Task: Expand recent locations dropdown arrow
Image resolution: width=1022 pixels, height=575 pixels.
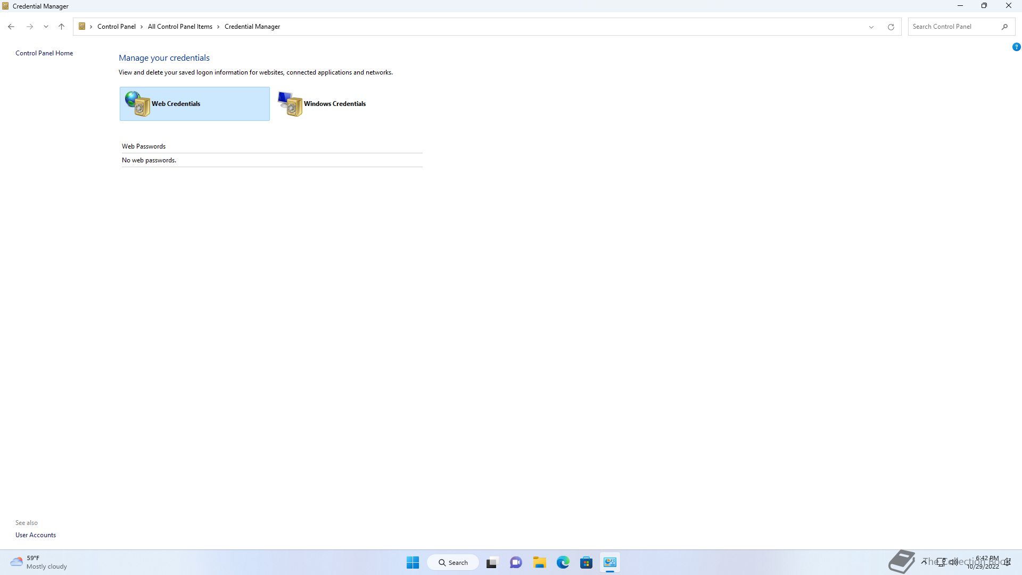Action: 46,27
